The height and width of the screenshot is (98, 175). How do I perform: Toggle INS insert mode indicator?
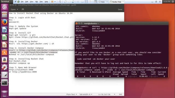(120, 94)
